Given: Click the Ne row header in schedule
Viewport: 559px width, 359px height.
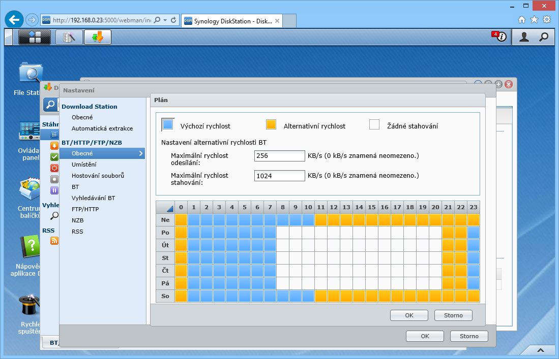Looking at the screenshot, I should pyautogui.click(x=165, y=220).
